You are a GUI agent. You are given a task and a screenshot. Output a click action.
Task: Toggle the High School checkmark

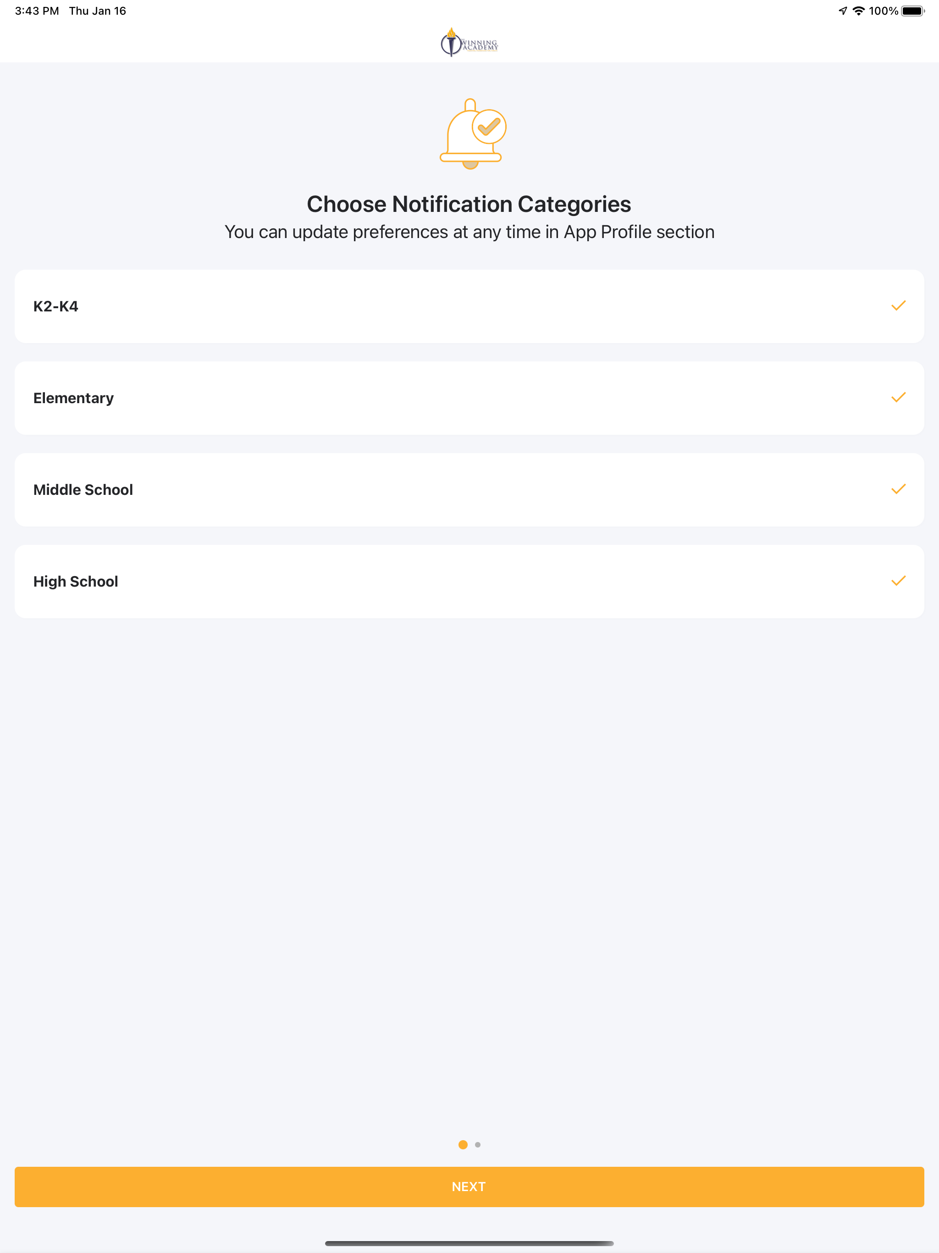[898, 581]
